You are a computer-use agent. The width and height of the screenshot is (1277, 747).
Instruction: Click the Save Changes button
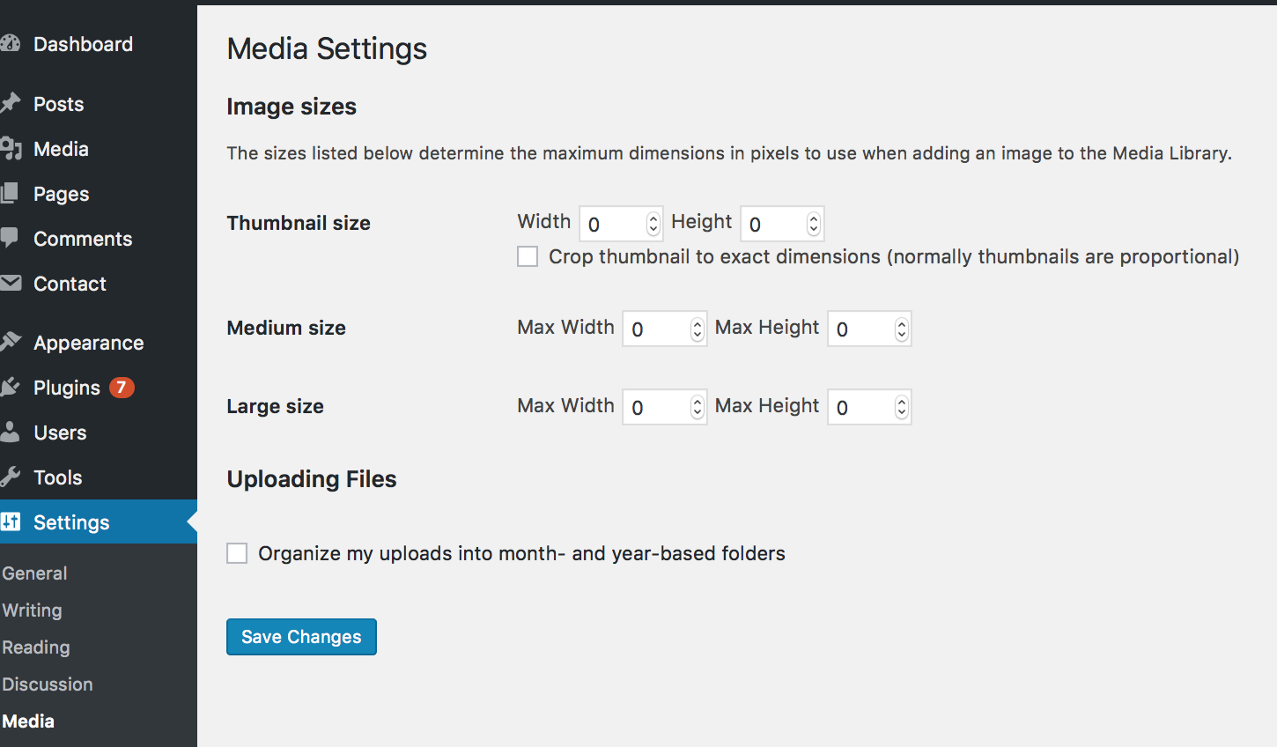(x=301, y=637)
